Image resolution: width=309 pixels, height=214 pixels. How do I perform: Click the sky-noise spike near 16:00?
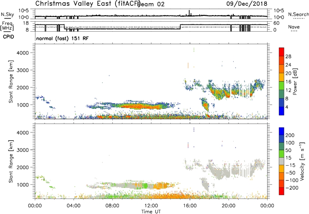pyautogui.click(x=189, y=13)
